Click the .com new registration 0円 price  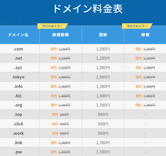click(x=54, y=49)
